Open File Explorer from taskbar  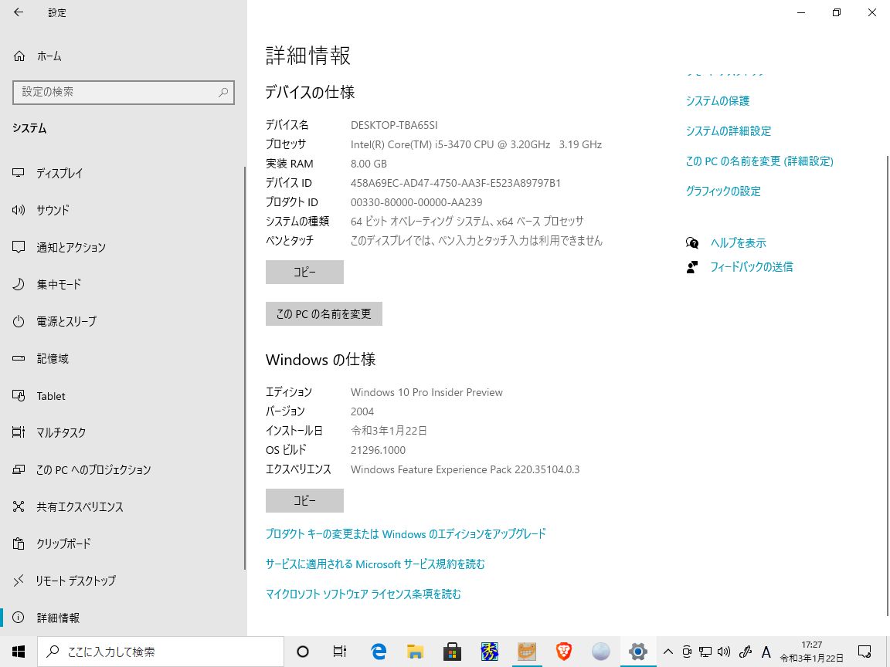tap(415, 652)
